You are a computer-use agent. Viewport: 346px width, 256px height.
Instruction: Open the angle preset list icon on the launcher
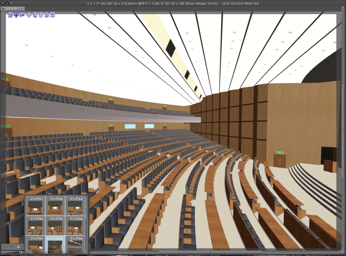pos(19,247)
